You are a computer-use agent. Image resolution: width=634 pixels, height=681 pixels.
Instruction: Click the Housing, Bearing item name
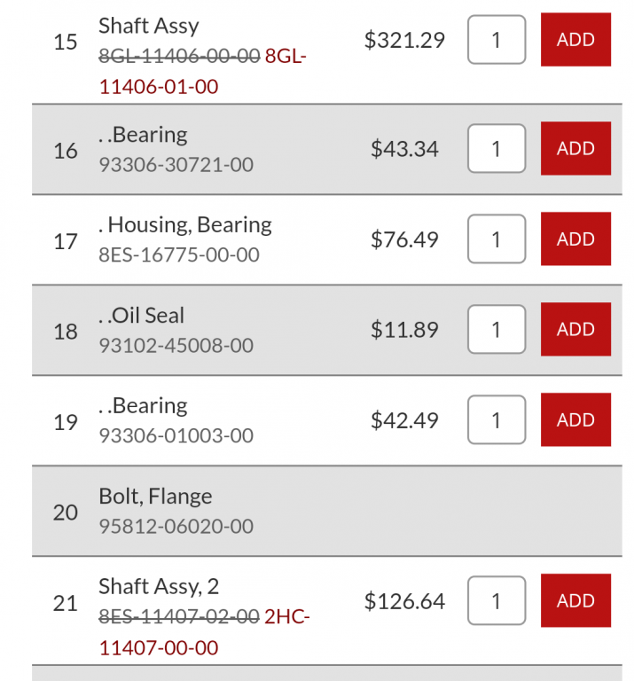click(x=185, y=225)
